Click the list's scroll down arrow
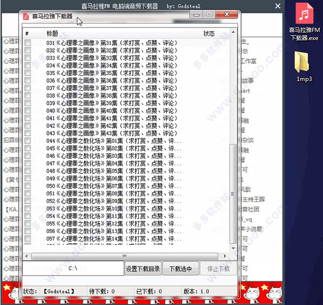This screenshot has height=305, width=323. pos(233,248)
